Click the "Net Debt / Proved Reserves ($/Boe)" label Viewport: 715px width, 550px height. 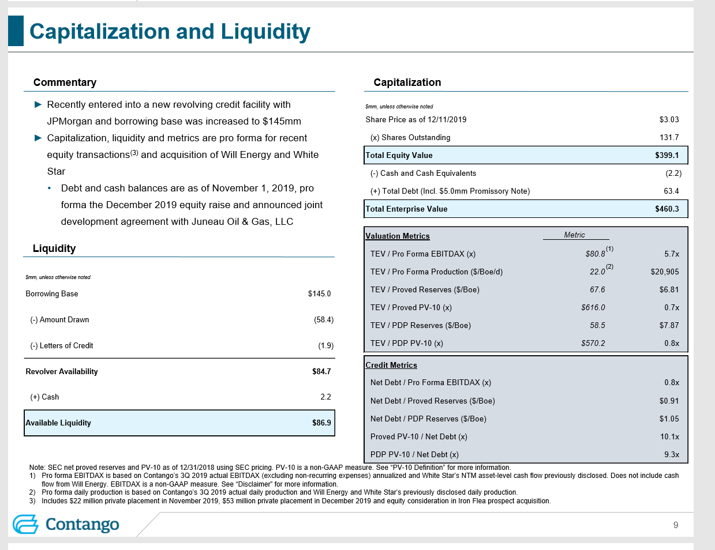pos(433,401)
